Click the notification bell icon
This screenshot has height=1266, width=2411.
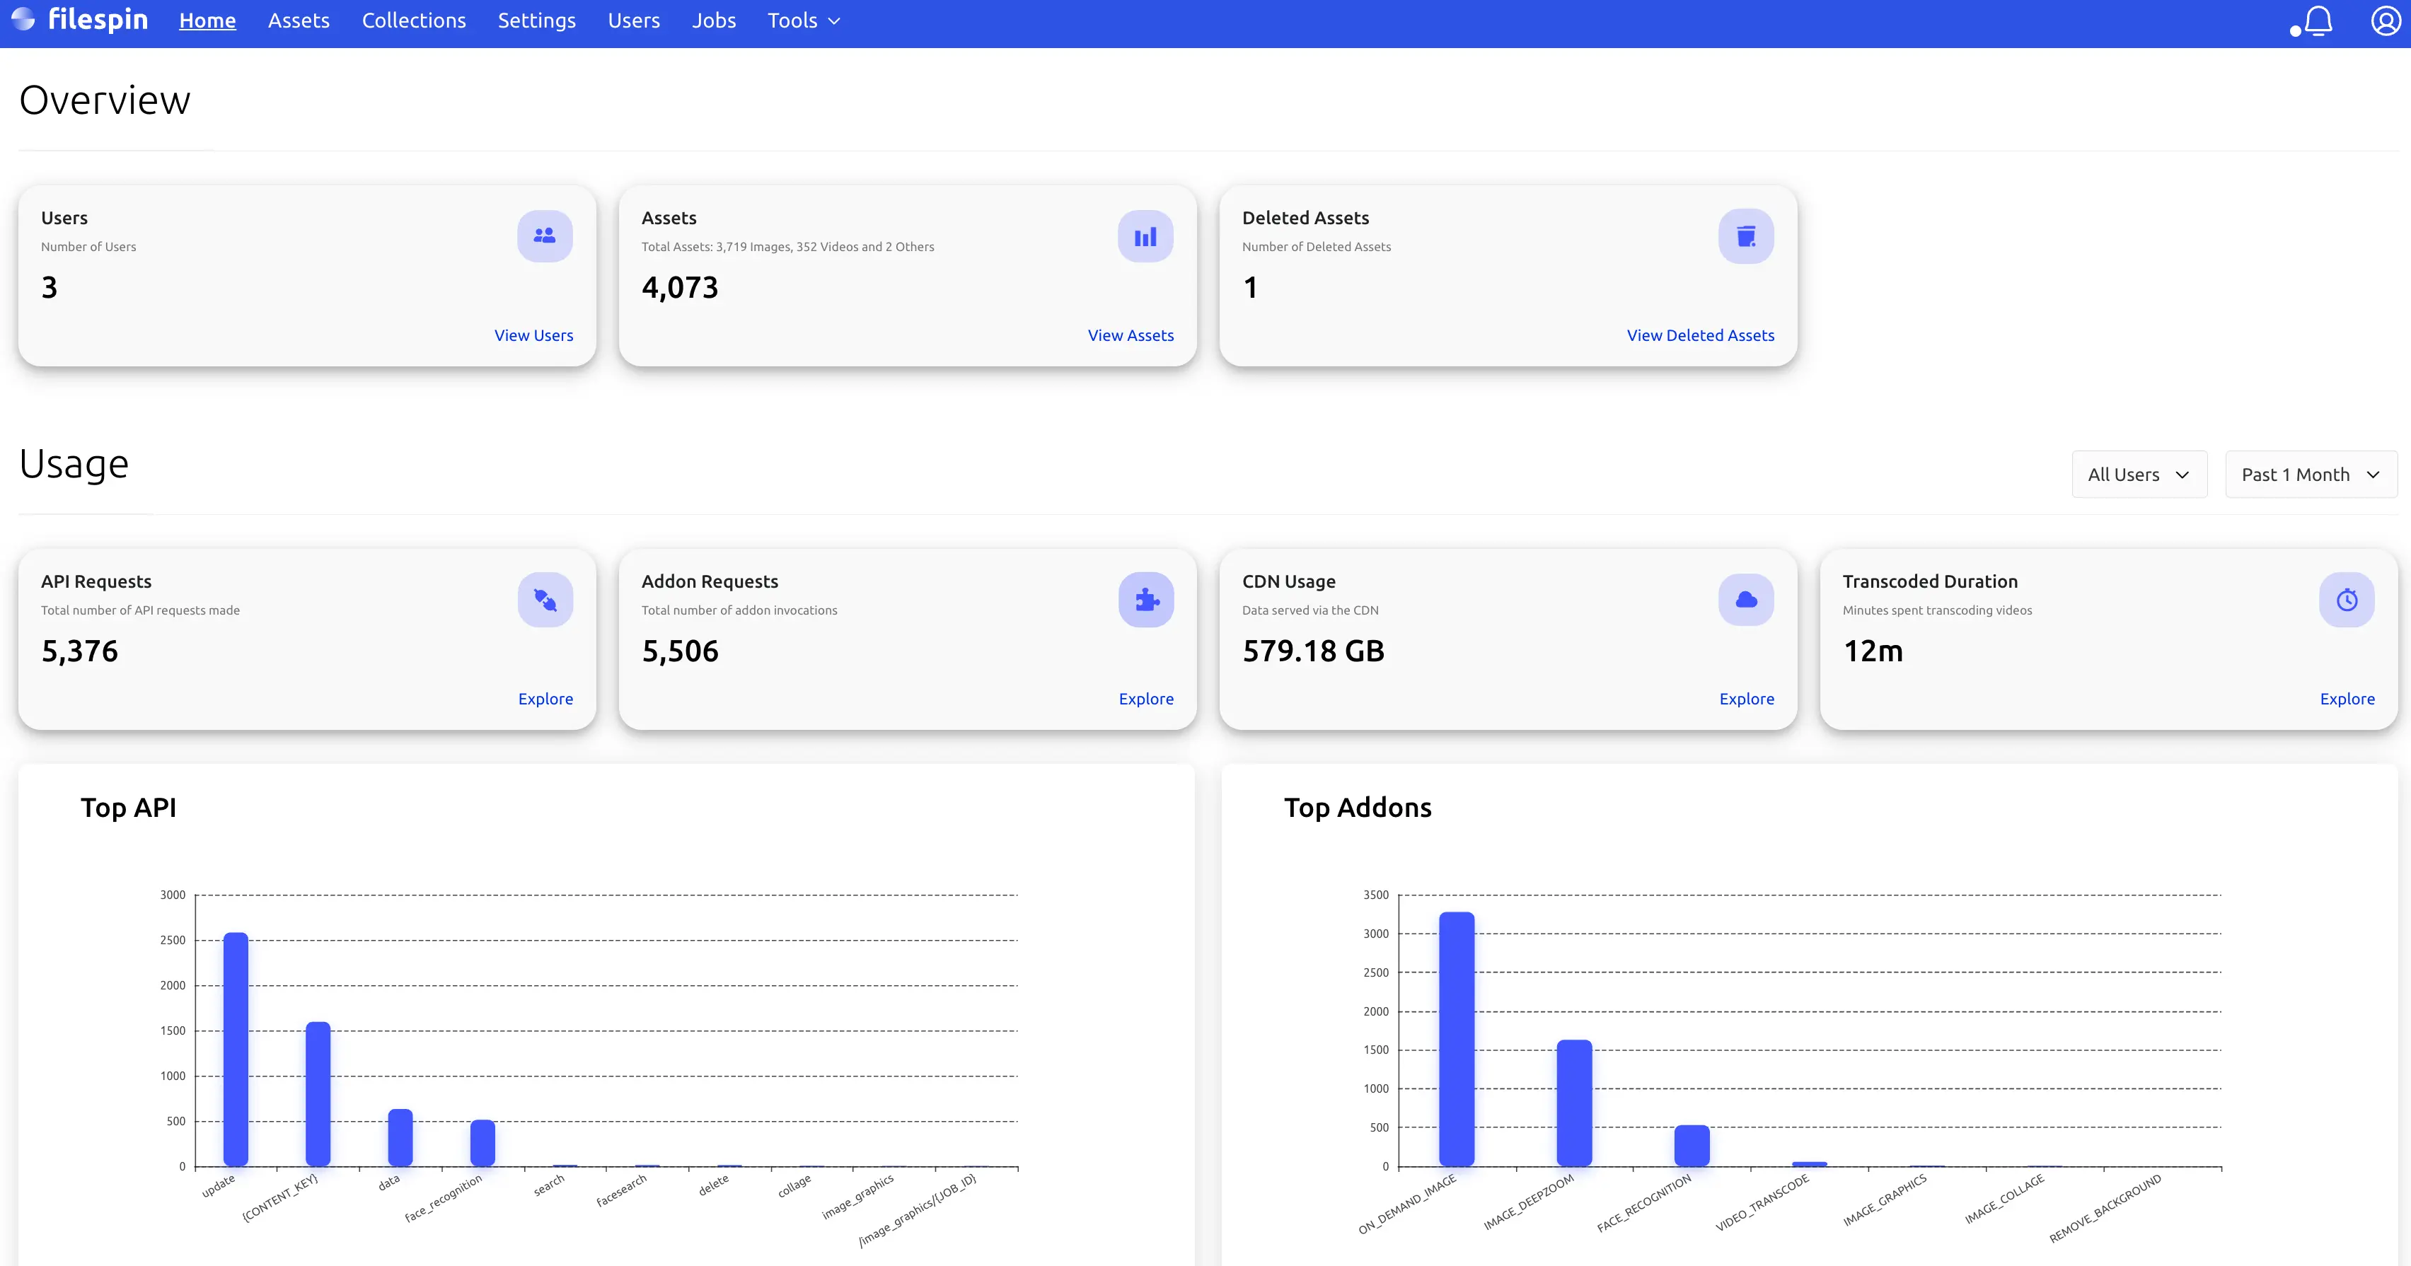[x=2318, y=21]
